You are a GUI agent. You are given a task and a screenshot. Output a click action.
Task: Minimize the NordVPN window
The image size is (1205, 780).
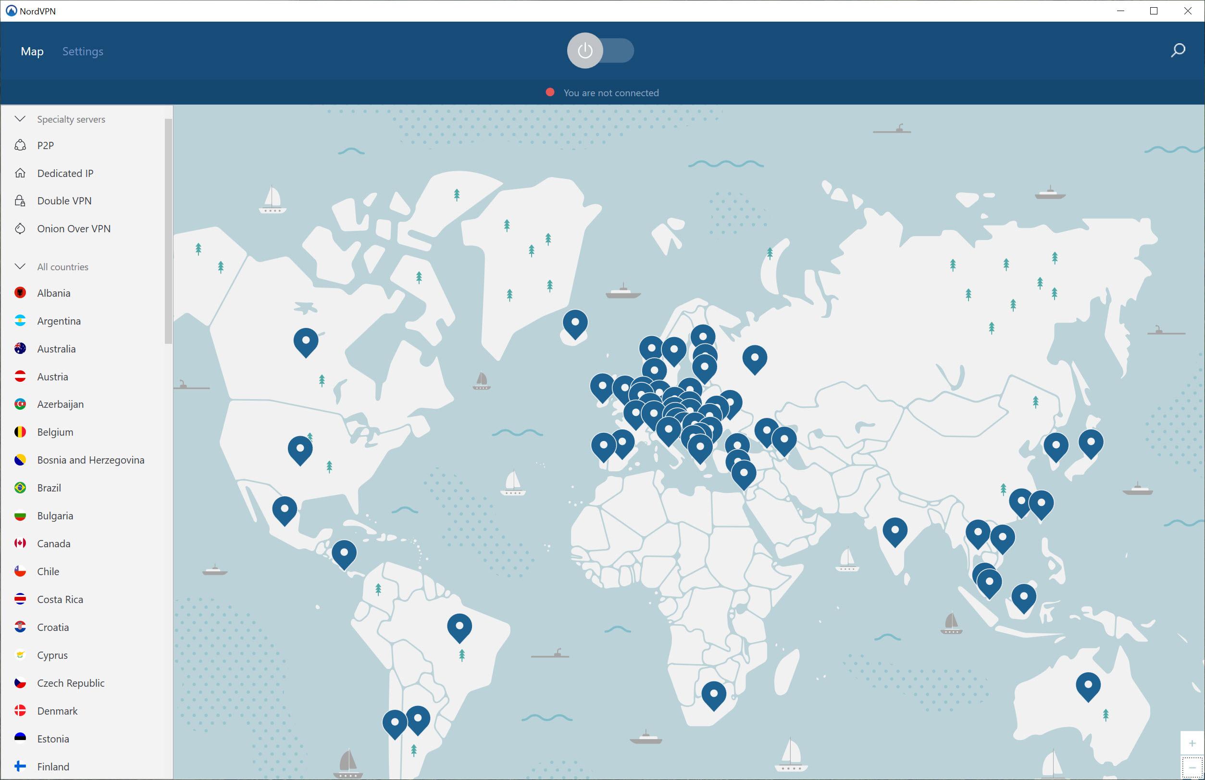1120,11
